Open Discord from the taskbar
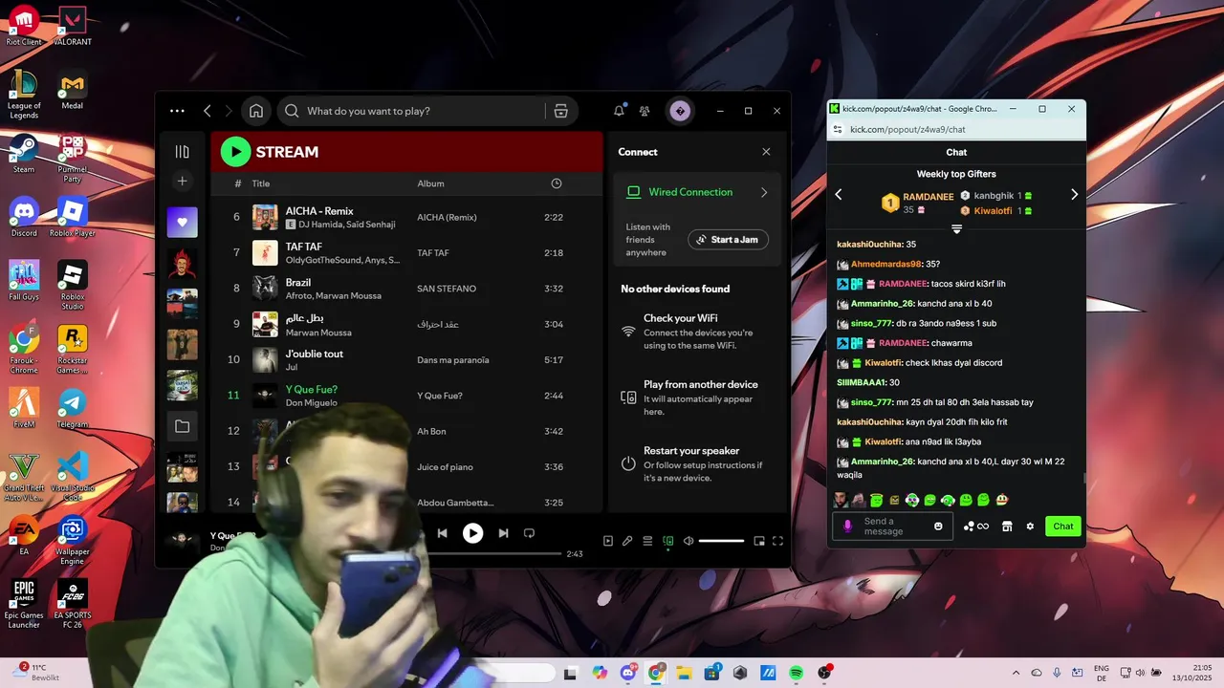This screenshot has width=1224, height=688. 628,673
